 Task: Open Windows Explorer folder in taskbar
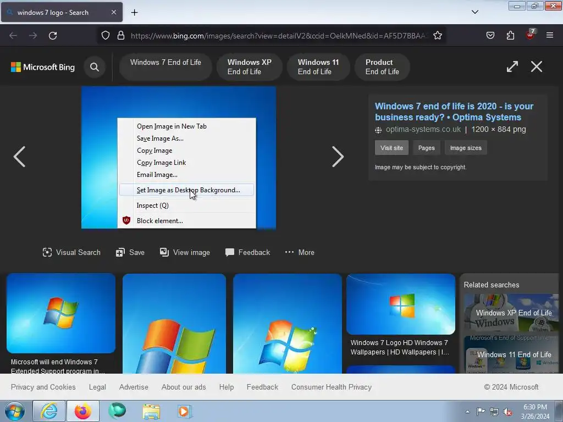point(151,411)
